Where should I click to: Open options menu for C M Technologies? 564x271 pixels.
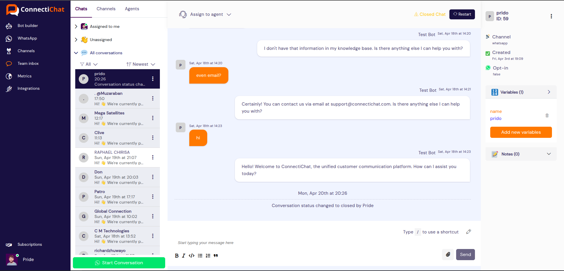(x=153, y=236)
